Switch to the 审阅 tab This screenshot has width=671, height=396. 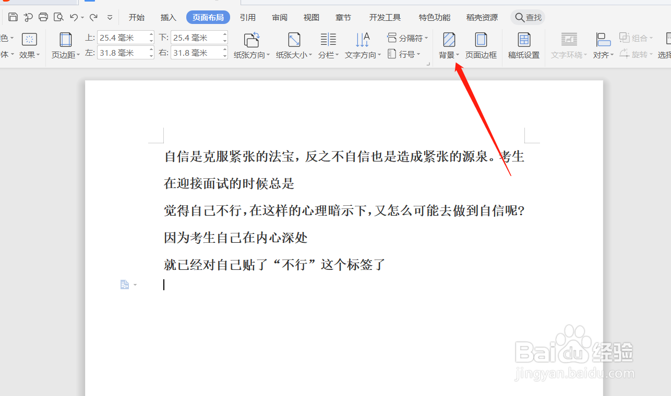coord(280,17)
